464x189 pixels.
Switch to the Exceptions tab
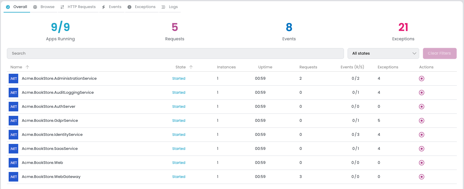coord(142,7)
